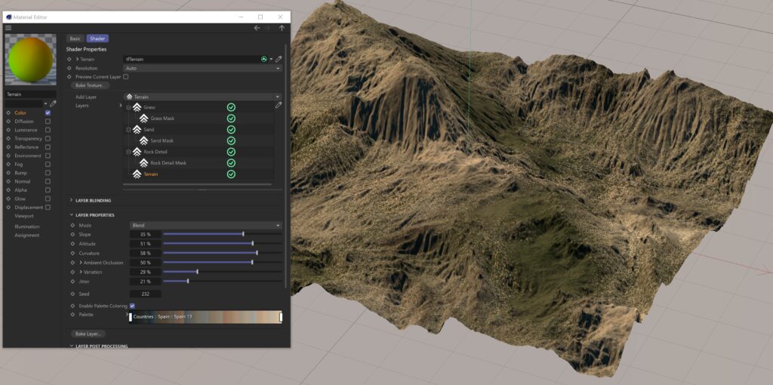Select the Shader tab
Screen dimensions: 773x385
(x=97, y=38)
